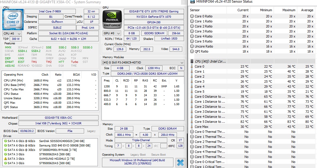Select the Core 4 Distance to TjMAX row
Screen dimensions: 317x168
[x=252, y=117]
